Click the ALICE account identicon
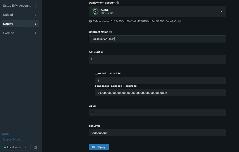 pyautogui.click(x=95, y=11)
